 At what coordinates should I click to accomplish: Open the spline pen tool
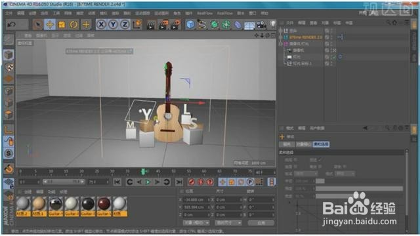(202, 25)
